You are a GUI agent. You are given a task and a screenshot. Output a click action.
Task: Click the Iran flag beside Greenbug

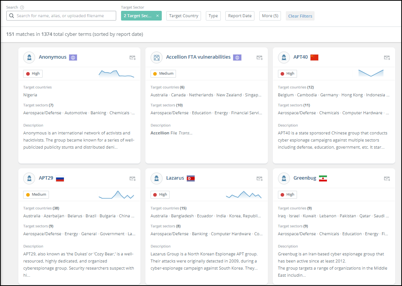click(x=323, y=178)
